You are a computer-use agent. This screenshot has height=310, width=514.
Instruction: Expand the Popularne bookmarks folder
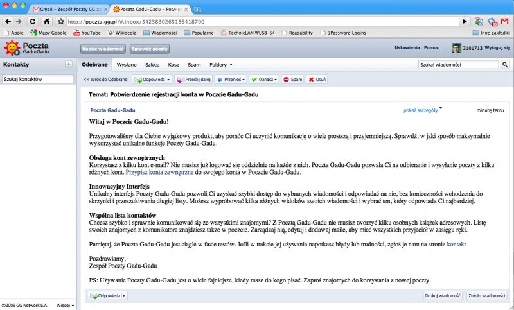tap(199, 33)
